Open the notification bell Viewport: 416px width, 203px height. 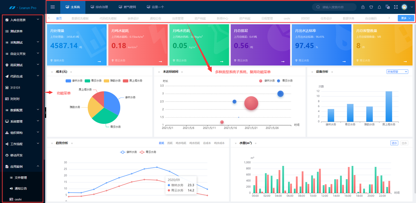coord(379,7)
